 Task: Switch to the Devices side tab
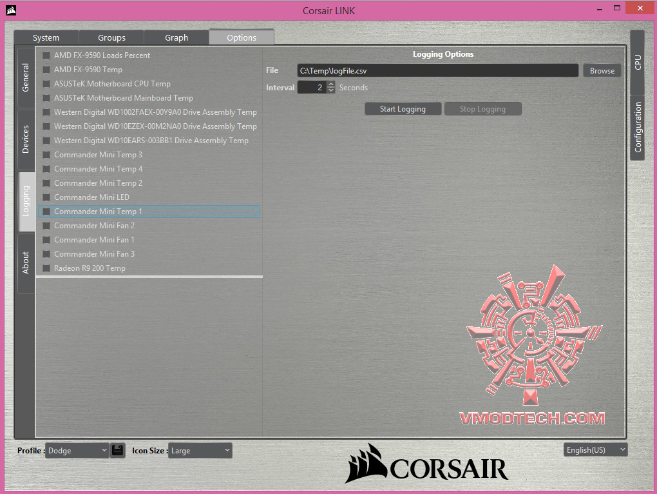(26, 140)
